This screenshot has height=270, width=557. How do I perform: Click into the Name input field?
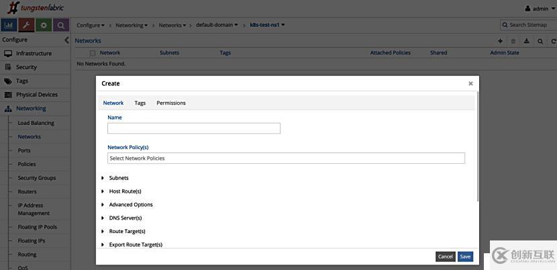point(194,128)
